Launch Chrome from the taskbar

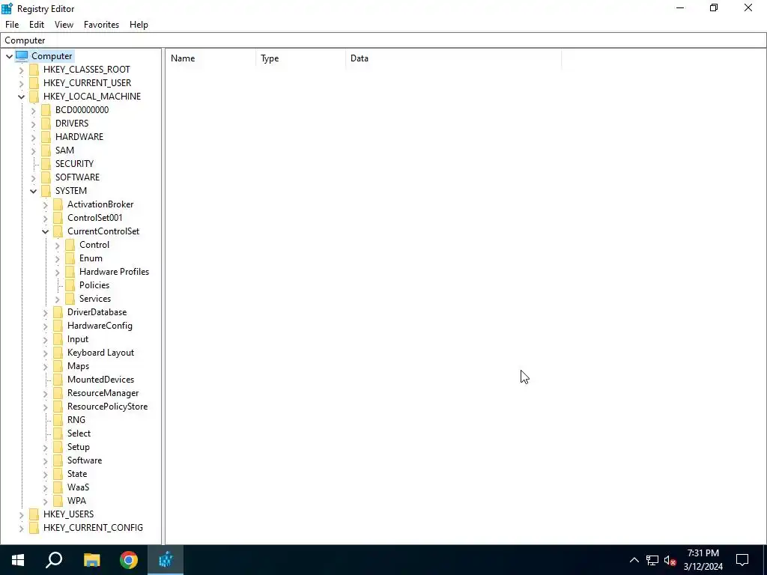click(x=129, y=560)
